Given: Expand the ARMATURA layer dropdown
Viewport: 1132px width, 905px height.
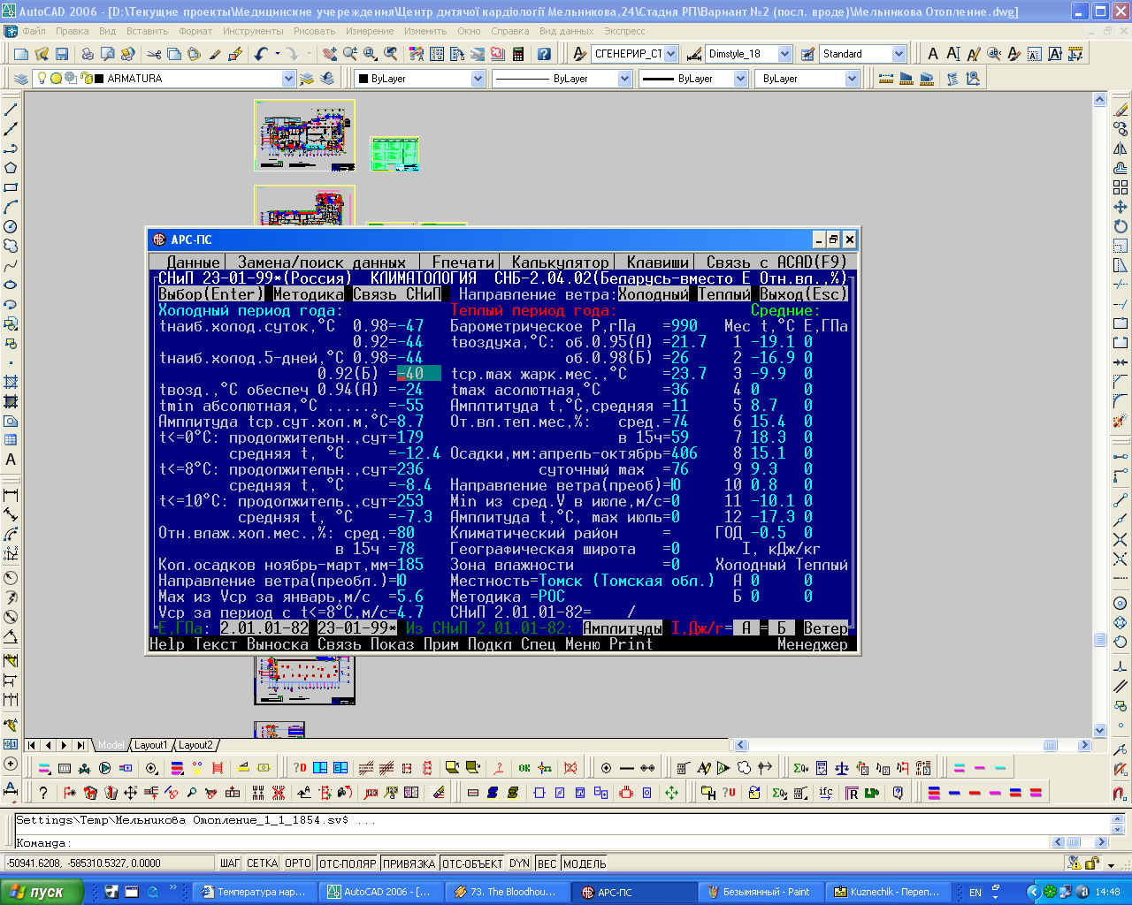Looking at the screenshot, I should [288, 79].
